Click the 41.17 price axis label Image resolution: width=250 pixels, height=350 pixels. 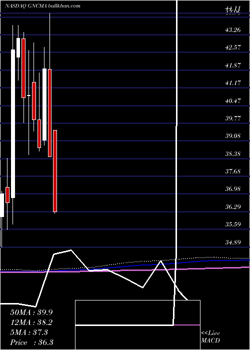coord(233,83)
